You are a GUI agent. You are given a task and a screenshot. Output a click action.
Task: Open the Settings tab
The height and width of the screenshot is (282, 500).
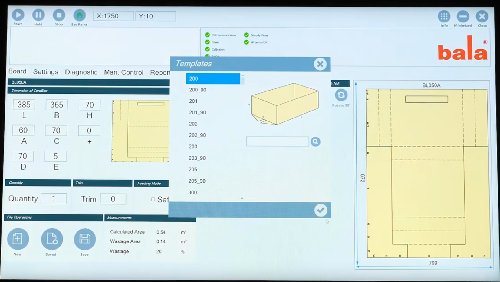point(45,72)
